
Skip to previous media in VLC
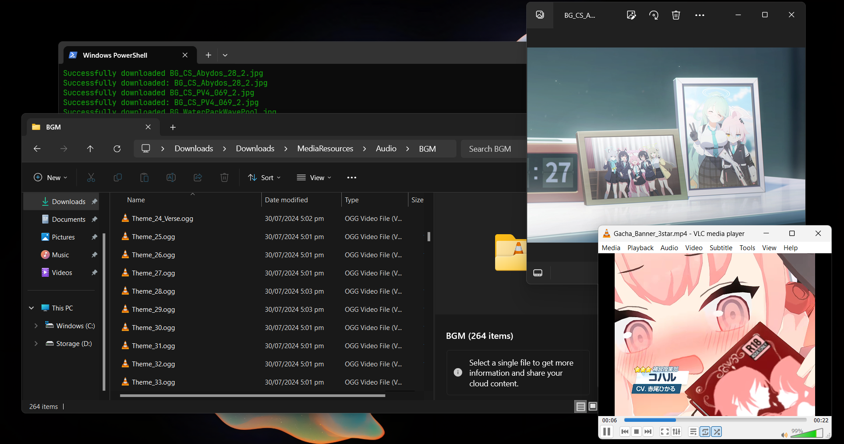click(625, 432)
